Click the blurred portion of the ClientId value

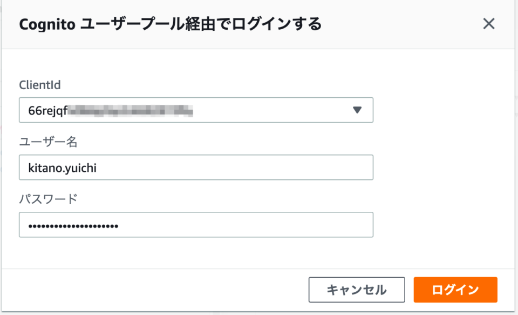point(131,111)
